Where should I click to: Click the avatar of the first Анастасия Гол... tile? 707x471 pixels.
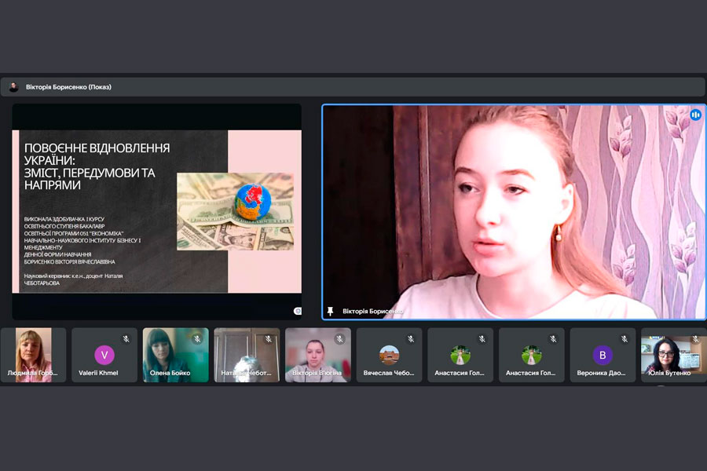coord(460,355)
